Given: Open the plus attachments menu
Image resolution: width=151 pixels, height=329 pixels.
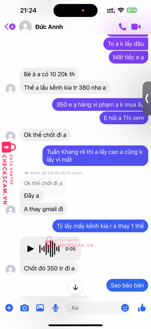Looking at the screenshot, I should pyautogui.click(x=9, y=308).
